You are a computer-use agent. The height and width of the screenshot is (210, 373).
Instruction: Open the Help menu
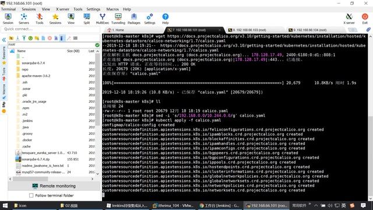[x=127, y=9]
